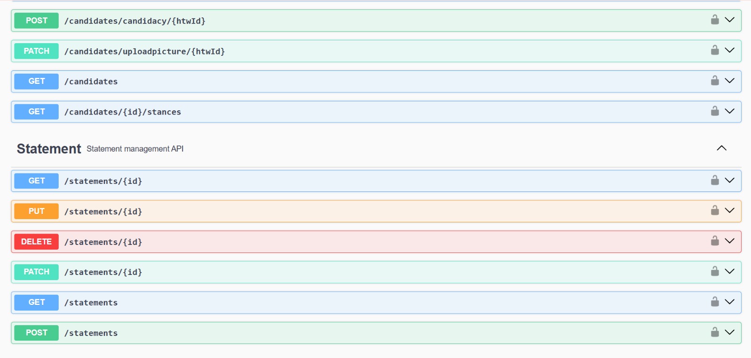Expand GET /statements/{id} chevron

[x=729, y=181]
